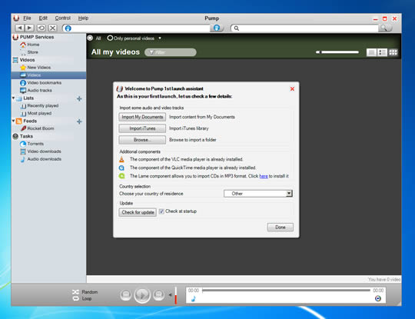Open the Most played list

click(x=39, y=113)
